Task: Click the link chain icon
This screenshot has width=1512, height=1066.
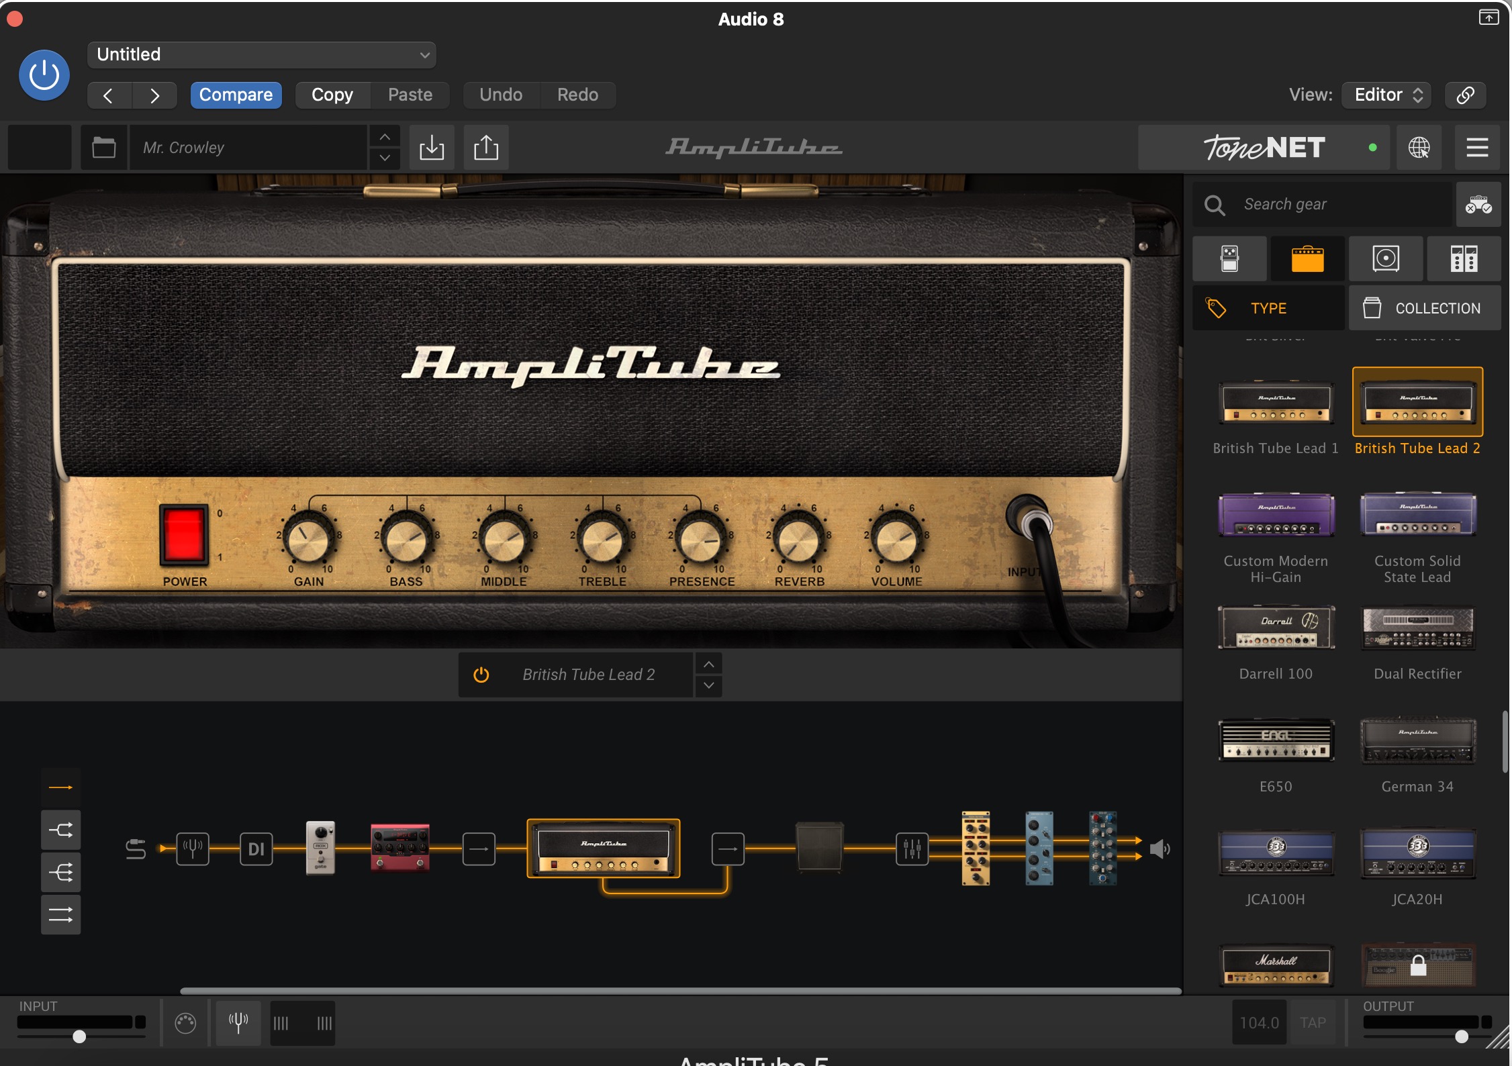Action: [1466, 95]
